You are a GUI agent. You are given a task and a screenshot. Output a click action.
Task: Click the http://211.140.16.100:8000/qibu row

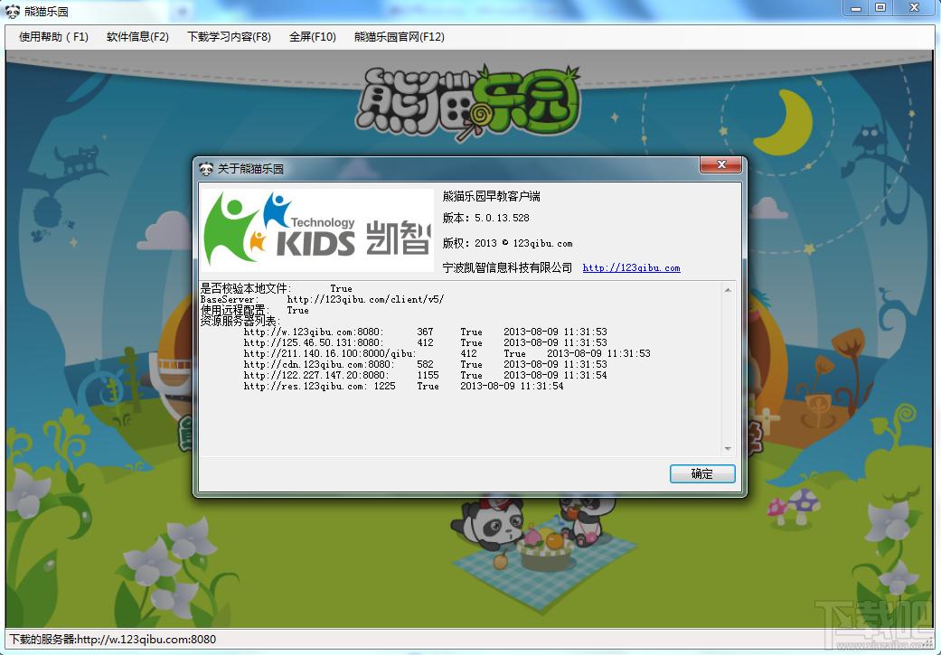[447, 353]
